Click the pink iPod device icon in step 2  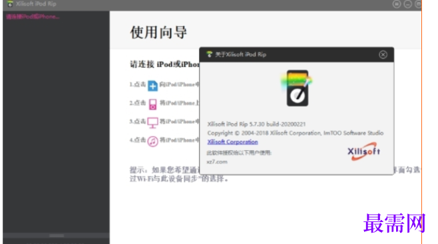pos(152,104)
